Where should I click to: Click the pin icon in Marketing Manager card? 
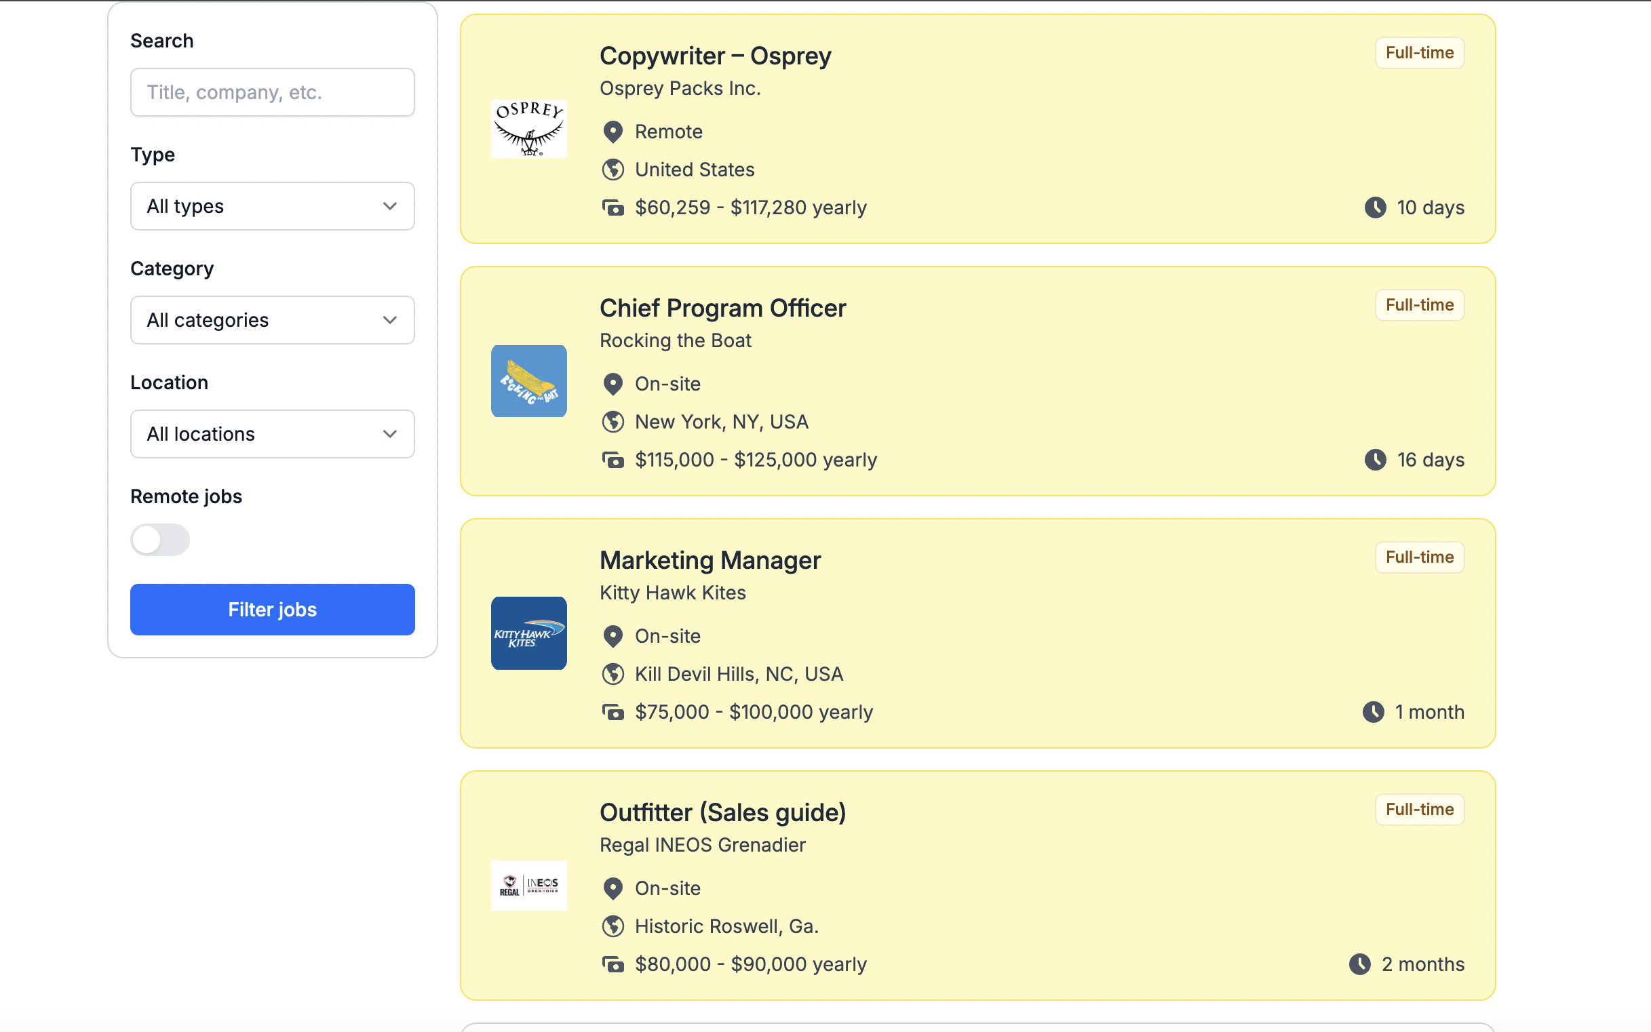(613, 636)
